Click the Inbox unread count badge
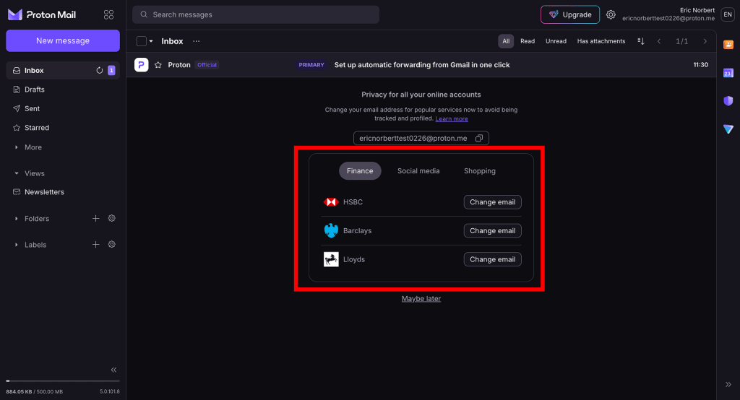Viewport: 740px width, 400px height. (x=111, y=70)
